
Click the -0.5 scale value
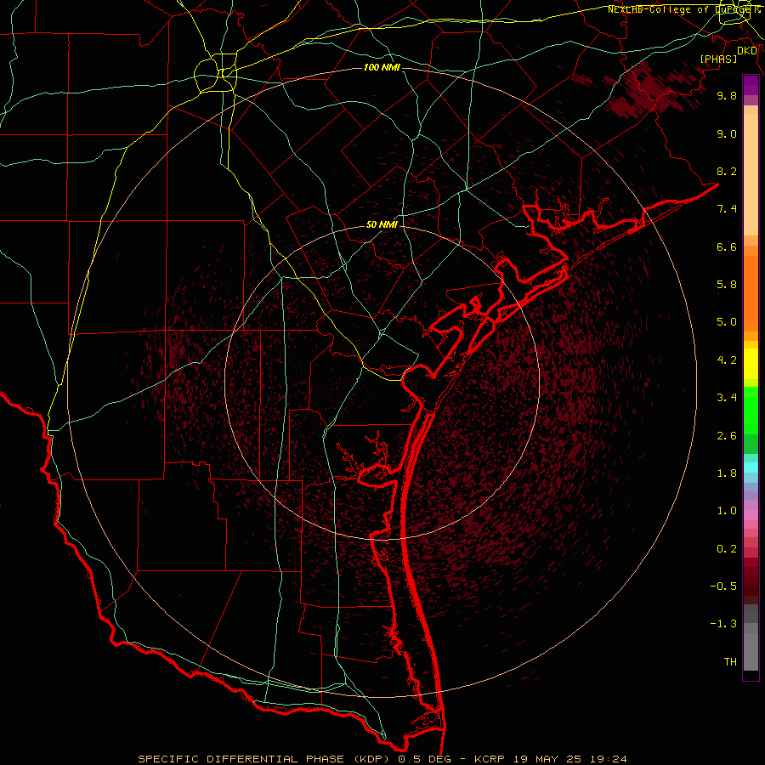[723, 586]
